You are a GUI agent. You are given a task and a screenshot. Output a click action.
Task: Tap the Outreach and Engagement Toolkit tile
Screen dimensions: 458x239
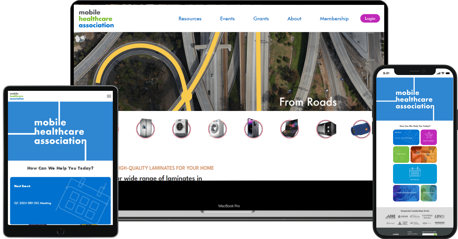coord(406,193)
